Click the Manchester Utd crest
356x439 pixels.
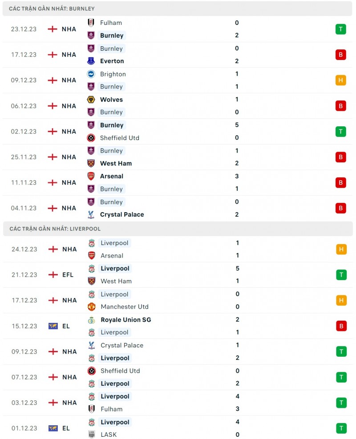pos(91,306)
